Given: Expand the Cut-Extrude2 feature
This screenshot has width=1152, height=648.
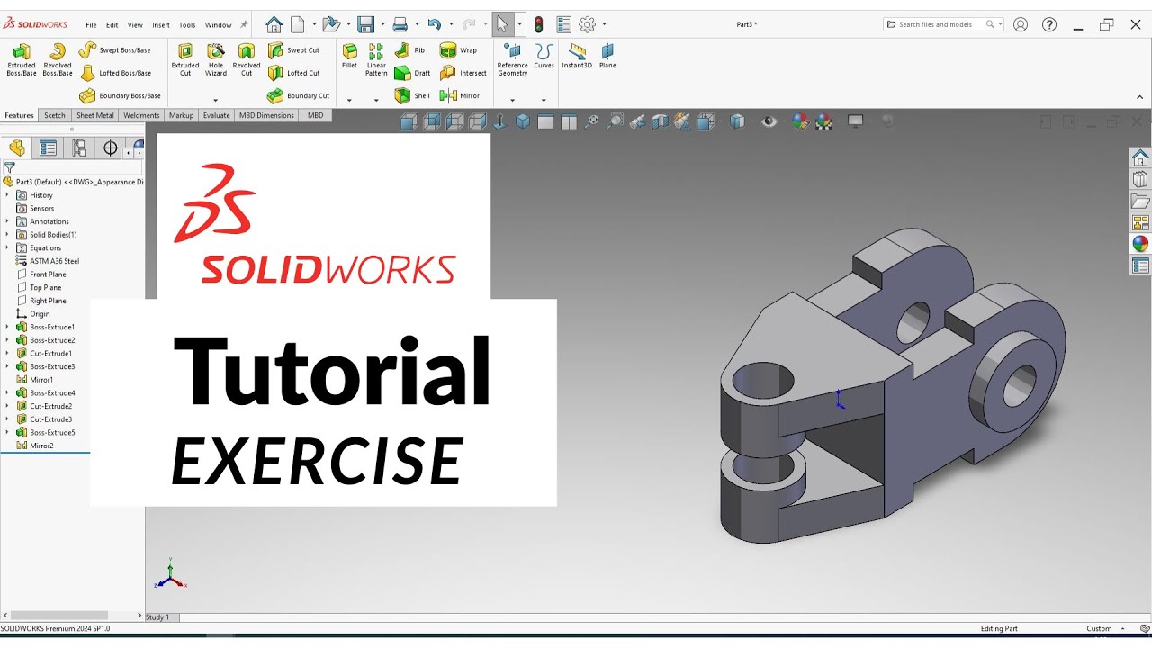Looking at the screenshot, I should (x=7, y=406).
